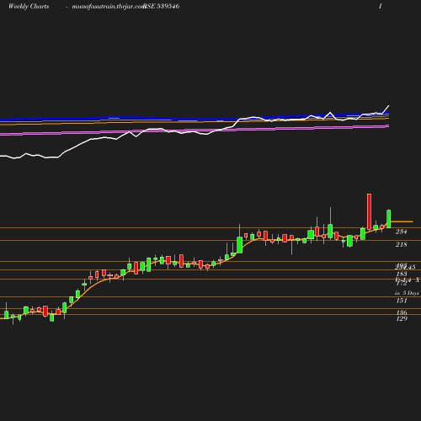Click the 136 price level label

[402, 312]
